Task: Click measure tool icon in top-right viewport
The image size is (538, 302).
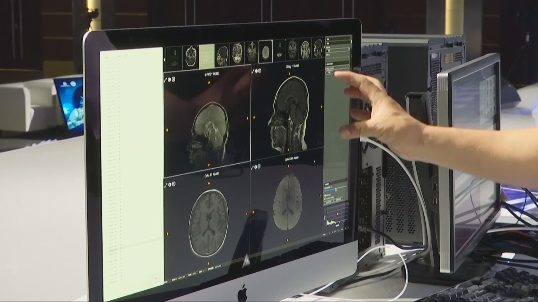Action: tap(252, 71)
